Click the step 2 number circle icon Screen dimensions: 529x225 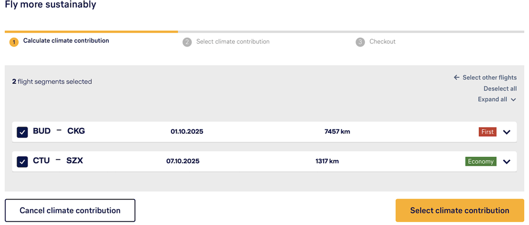(x=187, y=42)
